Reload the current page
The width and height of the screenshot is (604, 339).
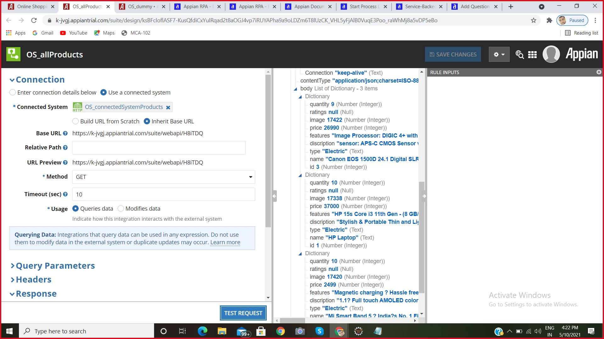point(34,20)
